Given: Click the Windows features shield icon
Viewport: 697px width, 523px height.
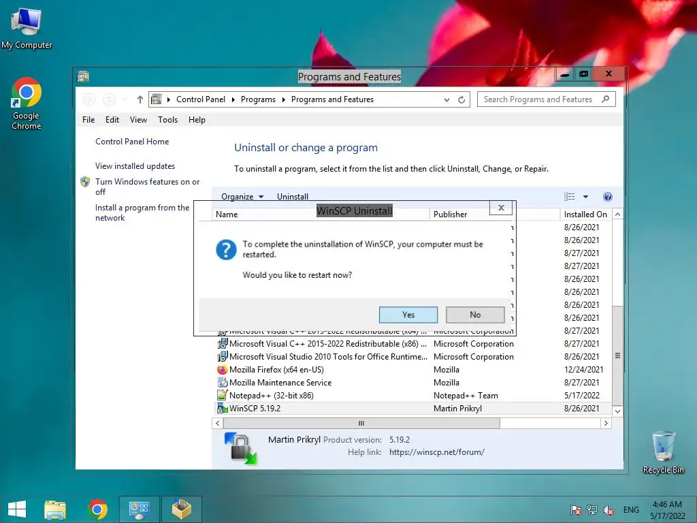Looking at the screenshot, I should point(85,181).
